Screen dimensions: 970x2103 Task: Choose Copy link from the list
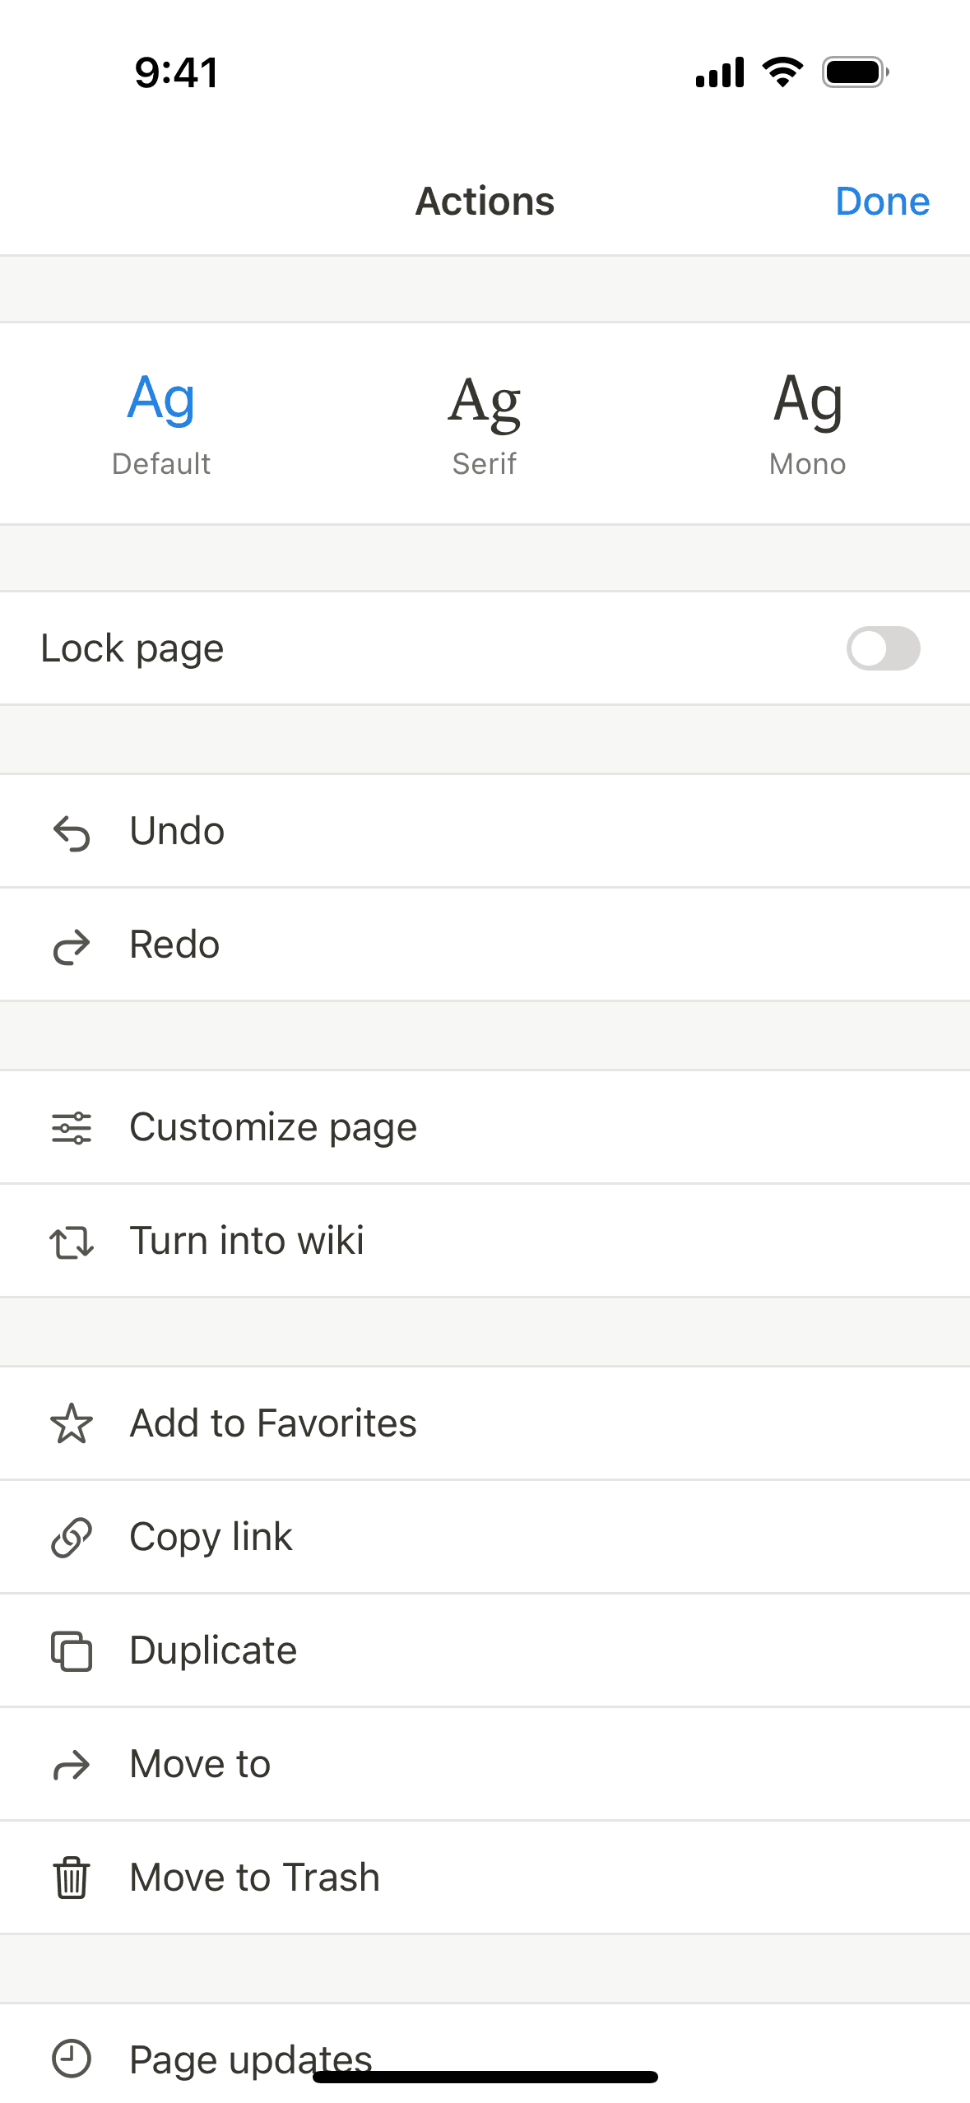[x=211, y=1537]
